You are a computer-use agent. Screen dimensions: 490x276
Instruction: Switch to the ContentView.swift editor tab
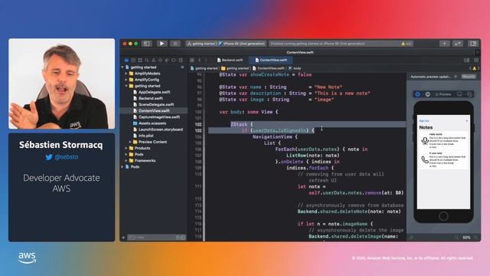[271, 60]
